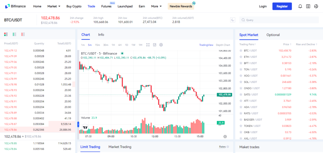
Task: Click the Bifinance logo
Action: [x=15, y=6]
